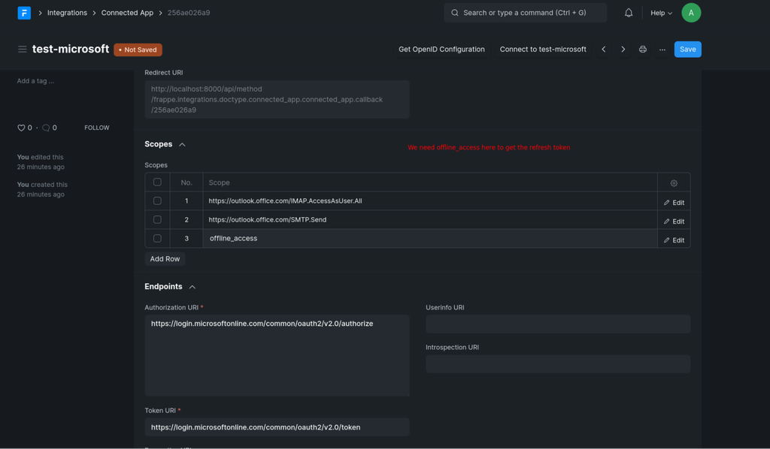Toggle the sidebar hamburger icon
The height and width of the screenshot is (449, 770).
pos(22,49)
